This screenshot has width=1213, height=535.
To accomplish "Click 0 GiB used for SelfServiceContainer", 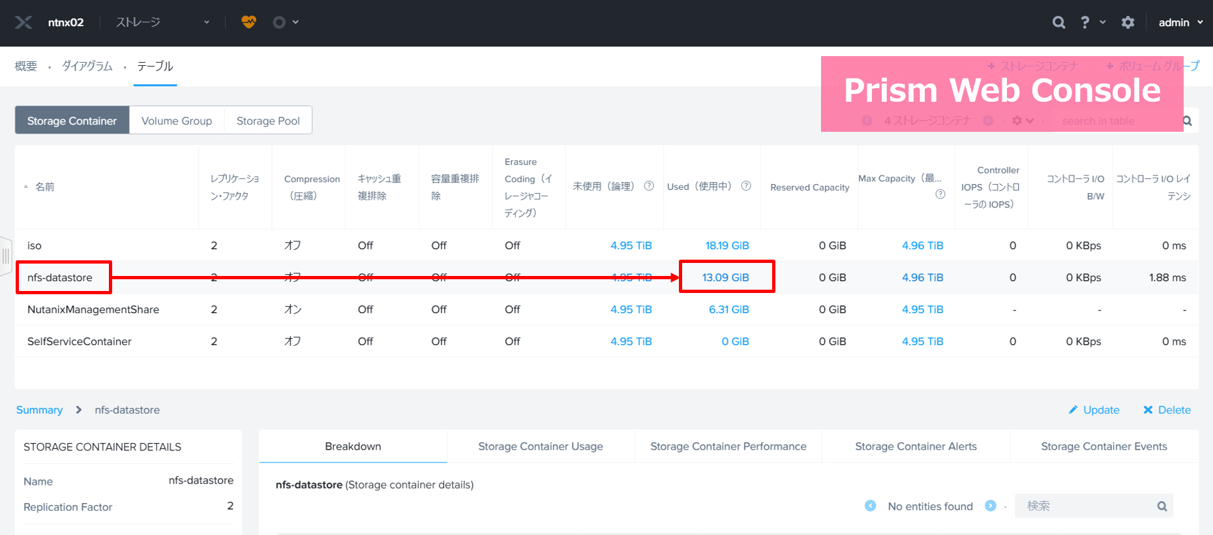I will pyautogui.click(x=735, y=341).
